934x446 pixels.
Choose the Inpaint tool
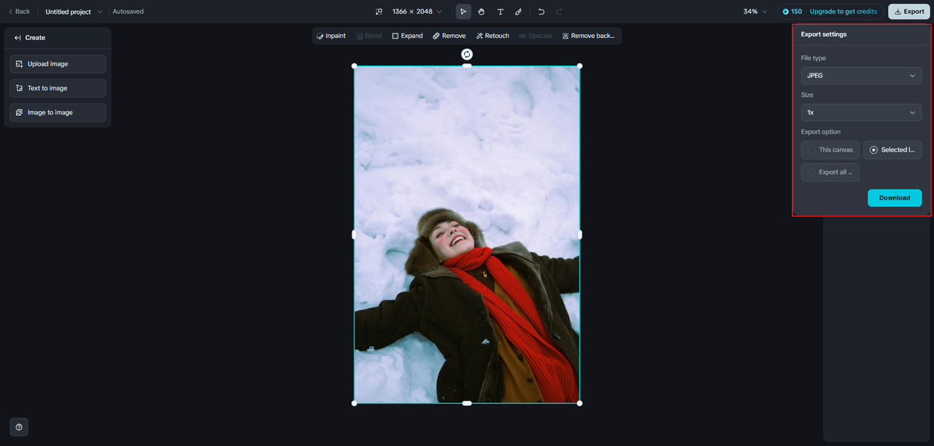click(331, 36)
